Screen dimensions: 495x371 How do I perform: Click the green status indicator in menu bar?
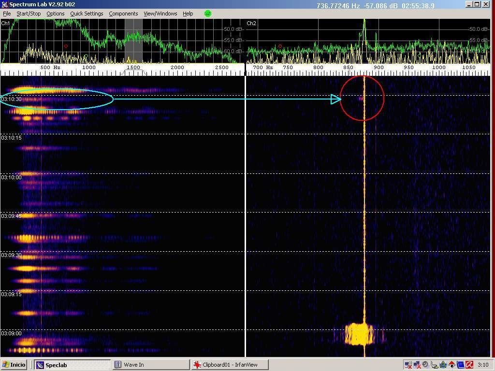[208, 14]
